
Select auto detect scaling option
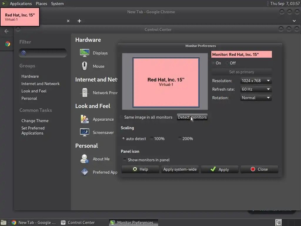(x=123, y=139)
